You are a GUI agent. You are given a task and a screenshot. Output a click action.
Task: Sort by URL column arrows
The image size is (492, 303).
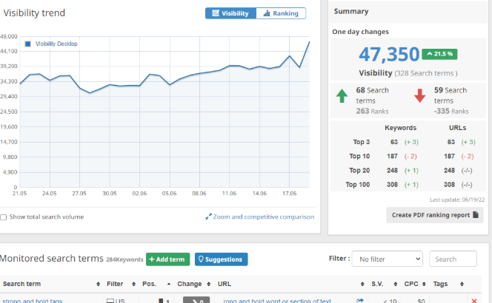pyautogui.click(x=362, y=284)
